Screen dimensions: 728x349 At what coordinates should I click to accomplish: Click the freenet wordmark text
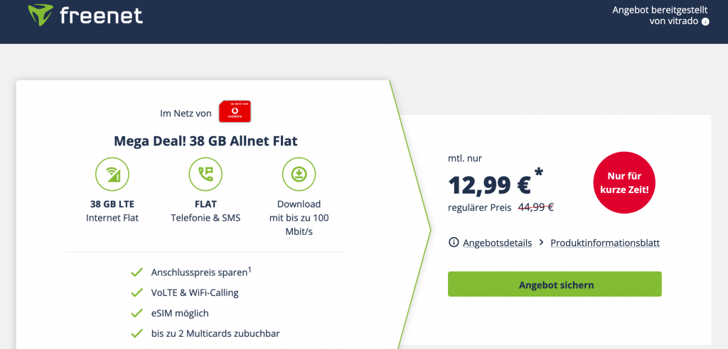click(x=102, y=15)
